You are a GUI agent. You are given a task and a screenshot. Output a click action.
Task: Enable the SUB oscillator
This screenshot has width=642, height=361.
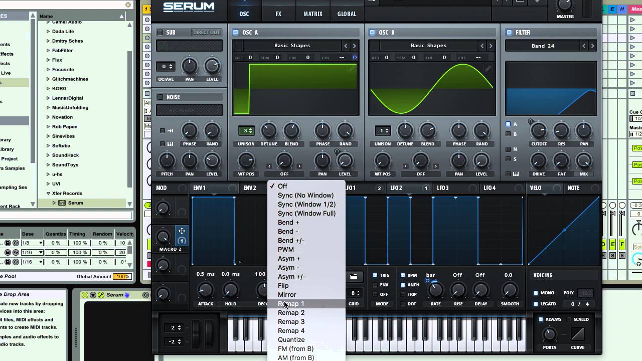(160, 33)
